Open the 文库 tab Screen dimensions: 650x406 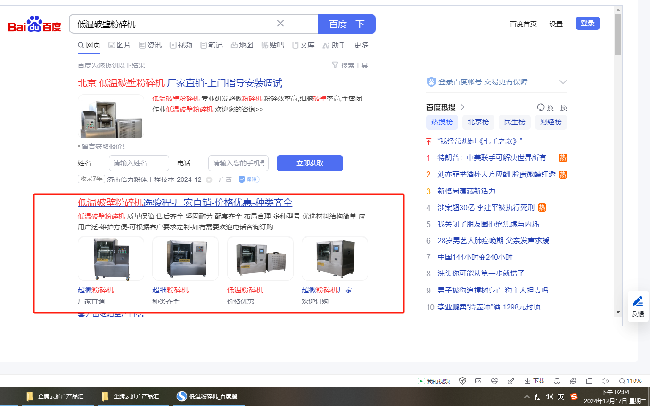[304, 45]
